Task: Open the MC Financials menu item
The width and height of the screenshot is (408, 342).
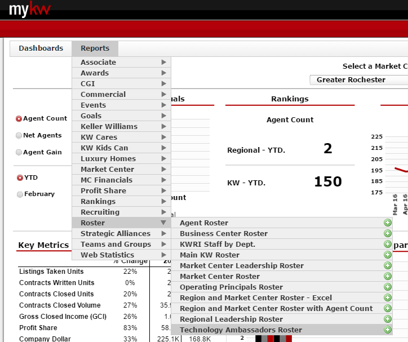Action: tap(121, 180)
